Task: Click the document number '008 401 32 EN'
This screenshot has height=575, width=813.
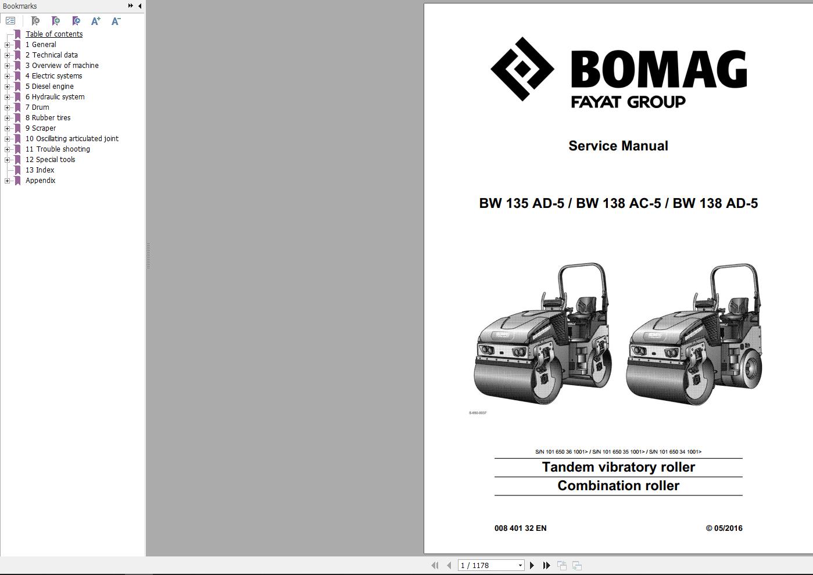Action: tap(521, 528)
